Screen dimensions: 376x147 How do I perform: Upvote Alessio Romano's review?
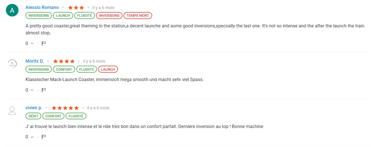32,43
